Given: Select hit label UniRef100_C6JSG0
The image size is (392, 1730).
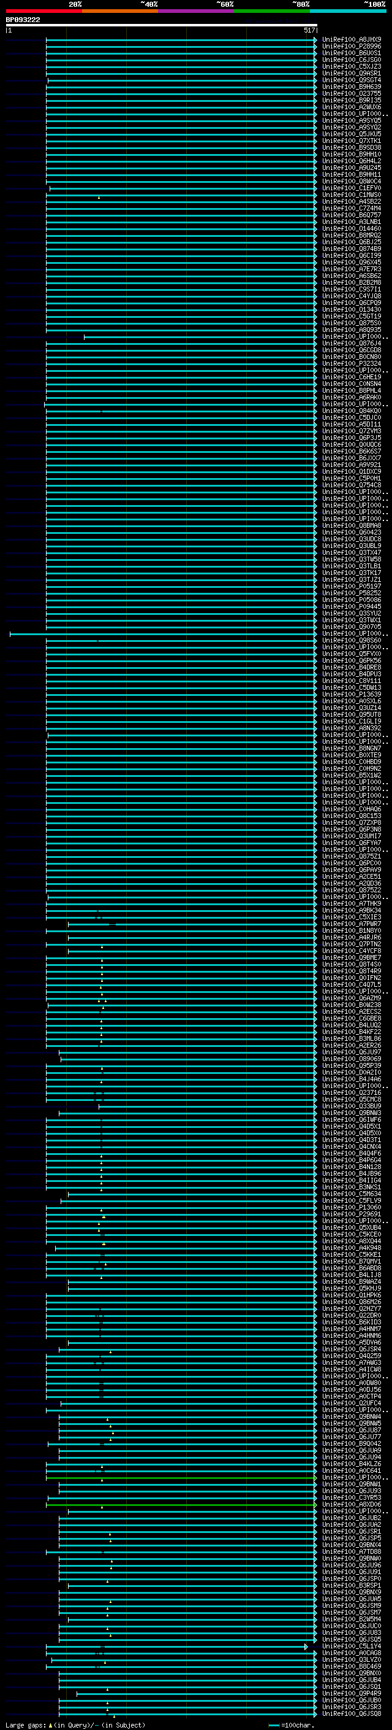Looking at the screenshot, I should (x=352, y=60).
